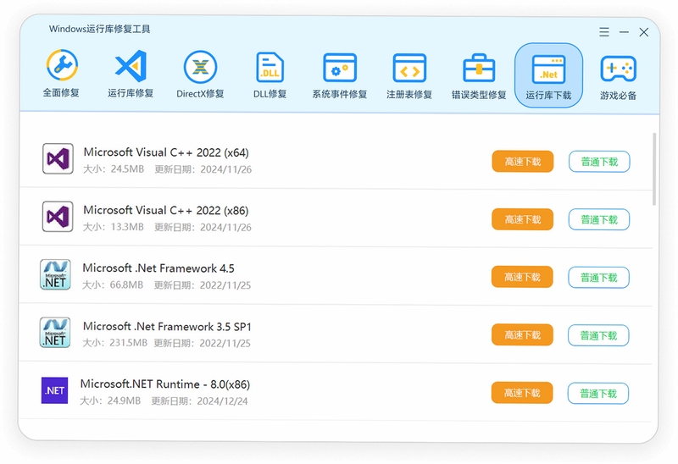The image size is (678, 464).
Task: Switch to the 运行库下载 tab
Action: pos(548,75)
